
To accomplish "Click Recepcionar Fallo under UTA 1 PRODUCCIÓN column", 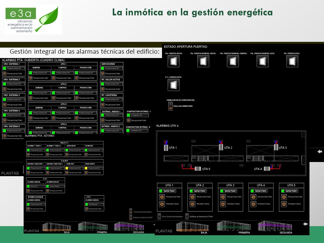I will [77, 78].
